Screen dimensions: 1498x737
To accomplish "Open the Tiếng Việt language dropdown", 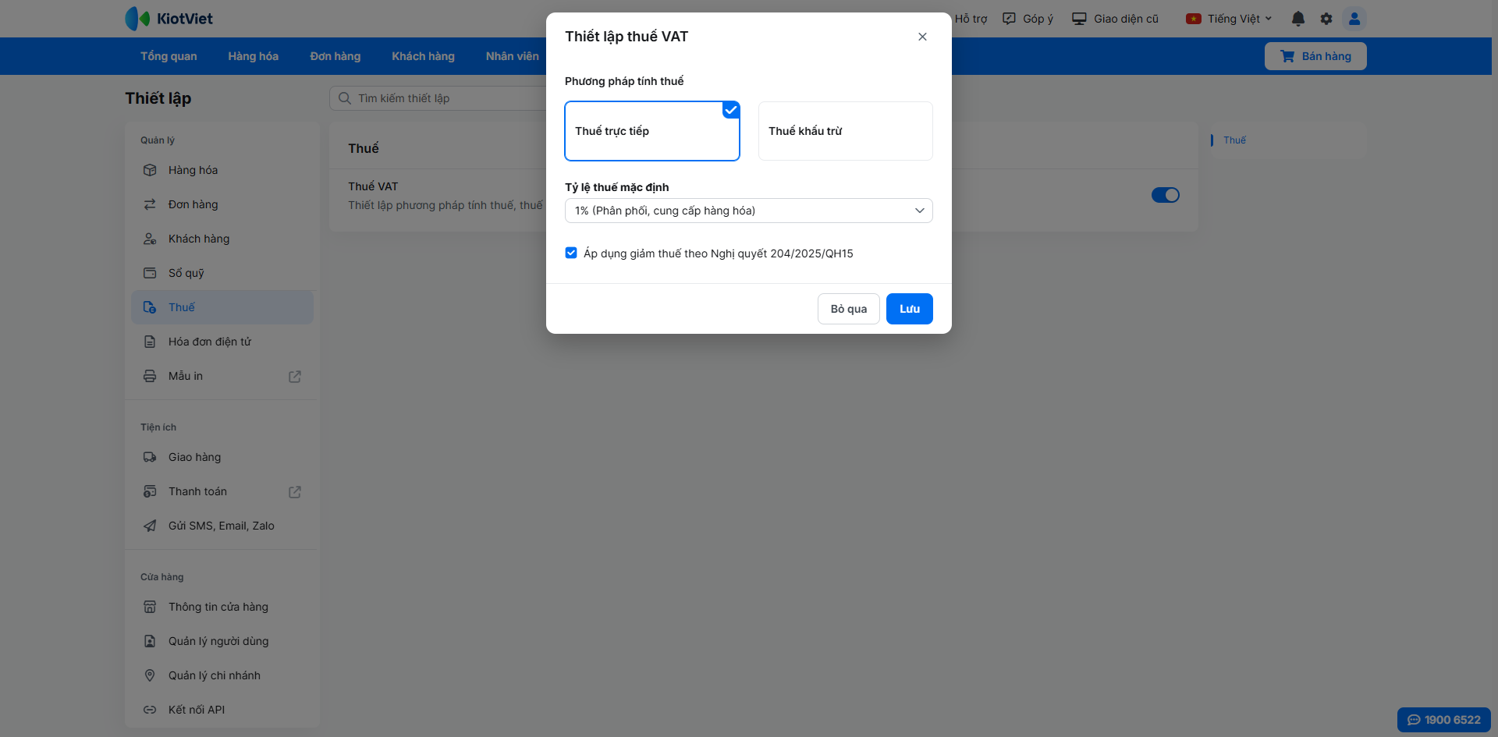I will pos(1229,19).
